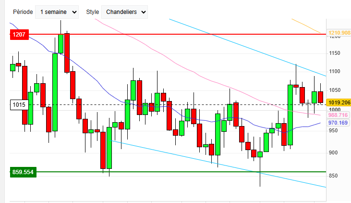Image resolution: width=351 pixels, height=203 pixels.
Task: Click the white 1015 dashed line price label
Action: 19,105
